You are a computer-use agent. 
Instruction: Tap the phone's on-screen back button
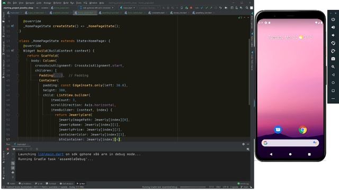[x=271, y=154]
